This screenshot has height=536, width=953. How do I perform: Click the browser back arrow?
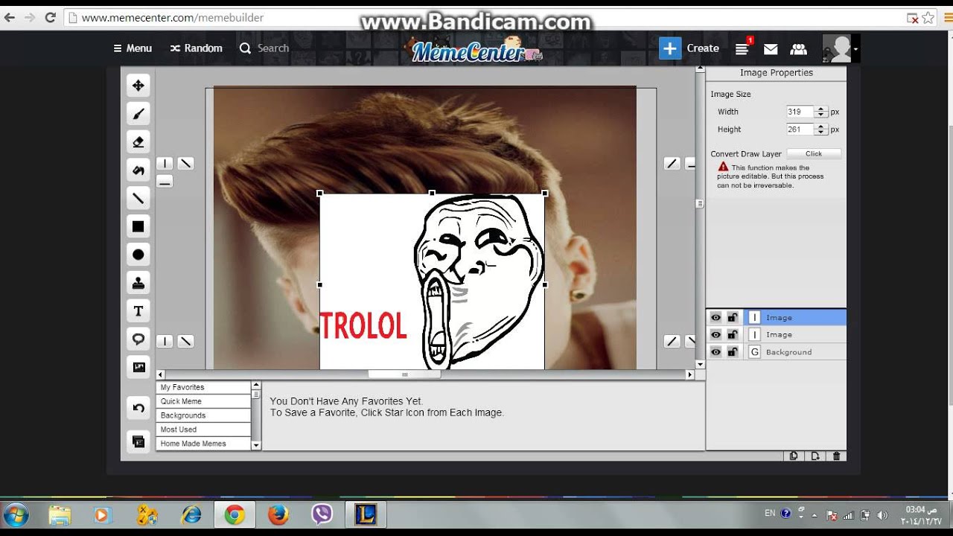point(10,17)
